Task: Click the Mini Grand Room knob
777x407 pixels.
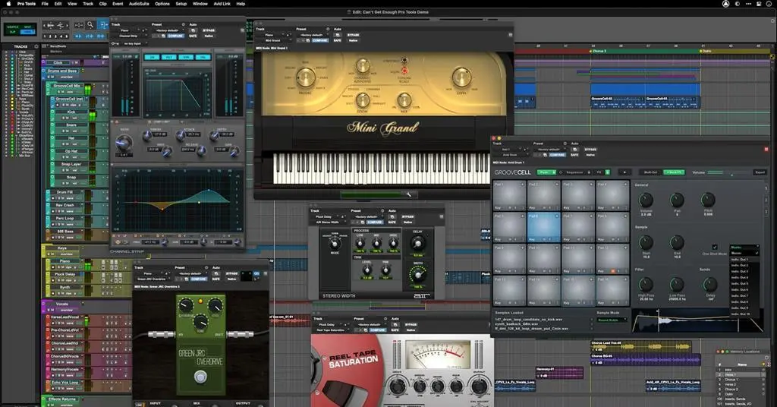Action: pos(363,99)
